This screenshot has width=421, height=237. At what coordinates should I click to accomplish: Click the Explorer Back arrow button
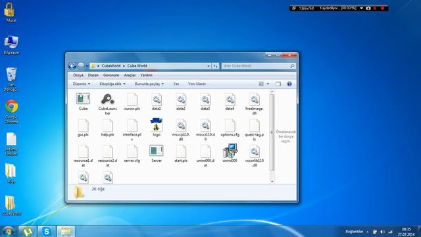[x=72, y=66]
